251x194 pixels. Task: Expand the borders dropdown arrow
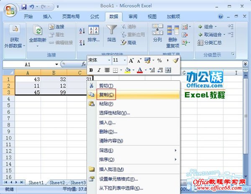[121, 70]
